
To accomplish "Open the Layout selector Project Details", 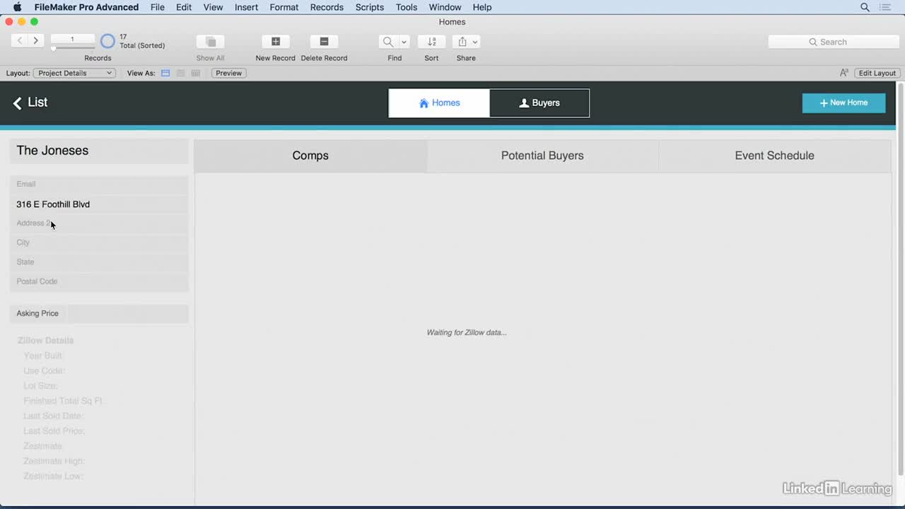I will click(74, 73).
